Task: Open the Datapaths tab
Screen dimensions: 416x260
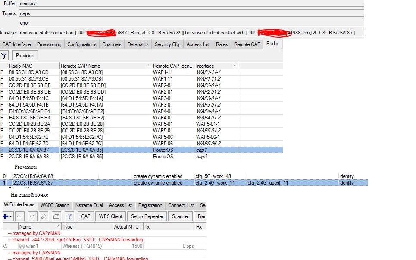Action: coord(138,44)
